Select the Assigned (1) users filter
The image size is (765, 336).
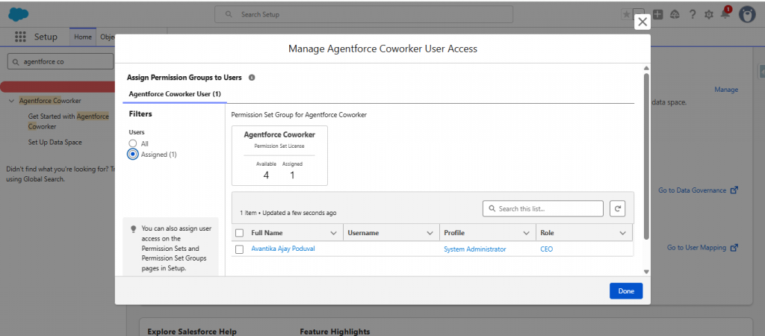tap(132, 154)
